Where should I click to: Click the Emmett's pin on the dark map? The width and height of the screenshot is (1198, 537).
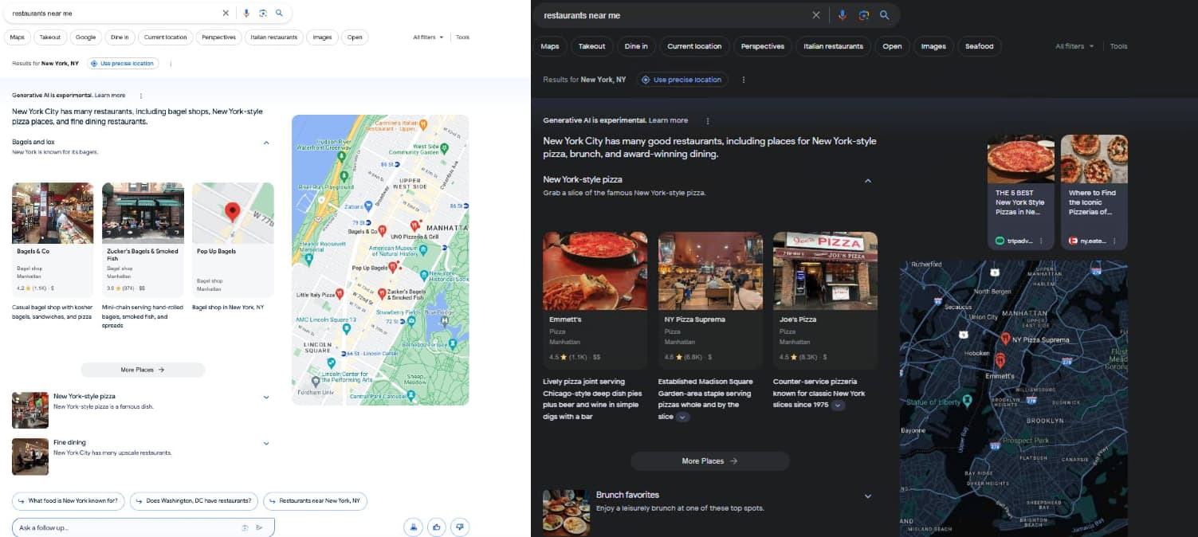pos(1000,360)
